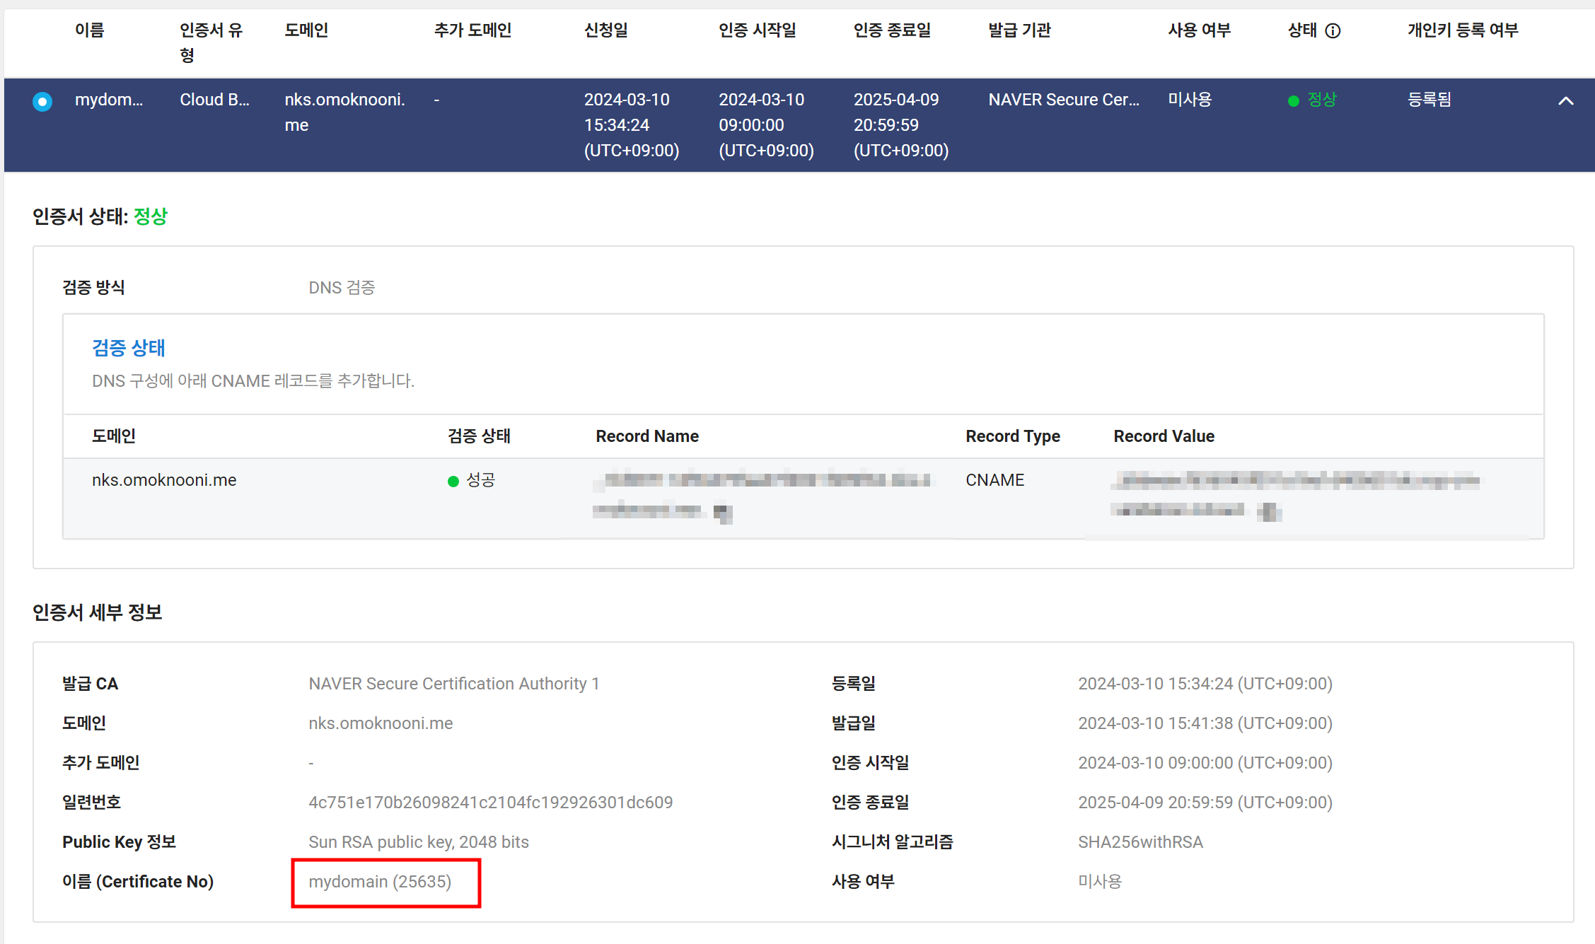Click the 신청일 column header
The width and height of the screenshot is (1595, 944).
tap(606, 30)
